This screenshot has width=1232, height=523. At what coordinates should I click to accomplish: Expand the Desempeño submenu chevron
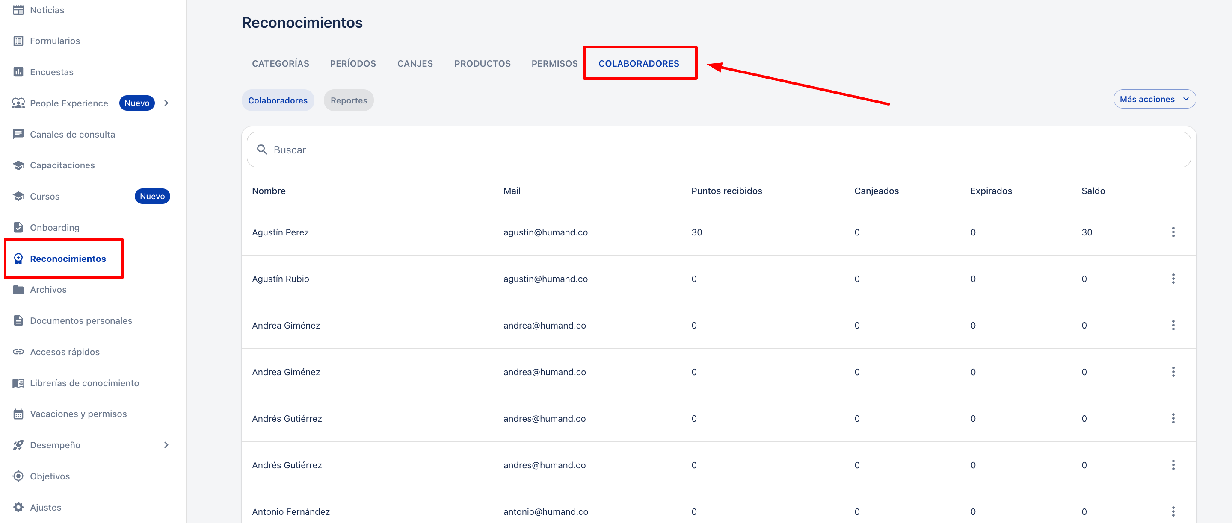click(166, 445)
